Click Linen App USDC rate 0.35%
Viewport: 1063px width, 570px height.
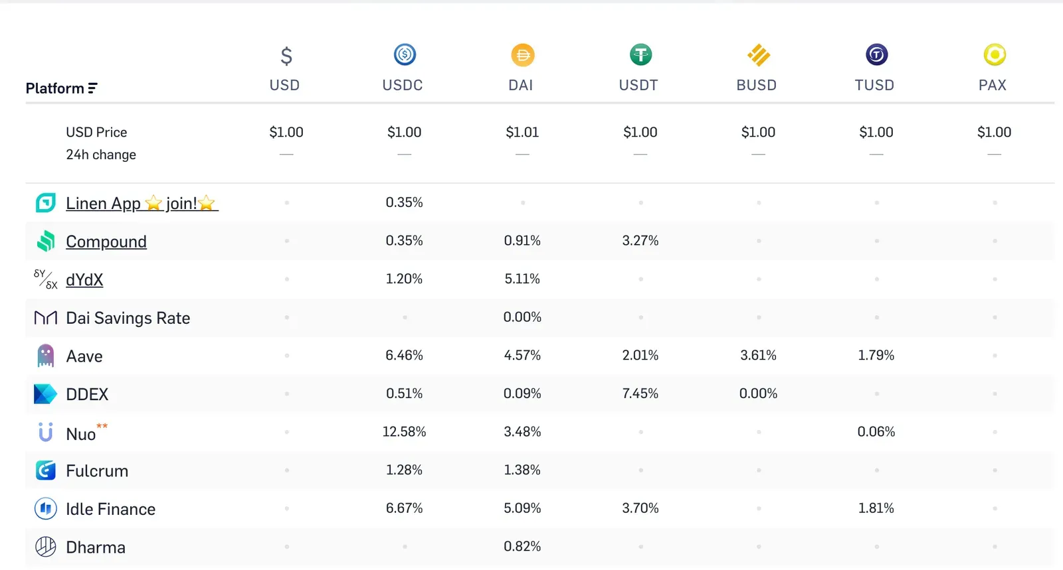click(x=405, y=202)
